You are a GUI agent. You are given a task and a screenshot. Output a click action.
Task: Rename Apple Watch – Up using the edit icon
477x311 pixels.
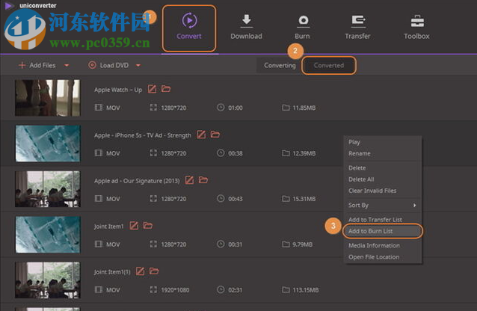(x=152, y=89)
